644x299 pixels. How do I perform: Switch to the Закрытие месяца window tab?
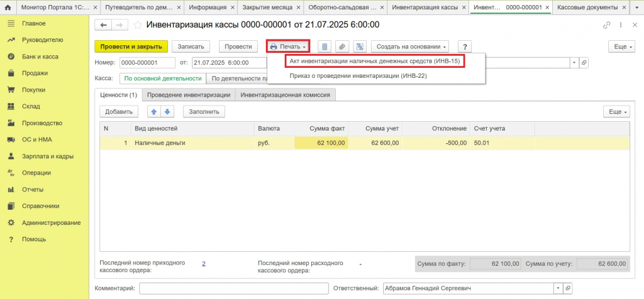(x=267, y=8)
